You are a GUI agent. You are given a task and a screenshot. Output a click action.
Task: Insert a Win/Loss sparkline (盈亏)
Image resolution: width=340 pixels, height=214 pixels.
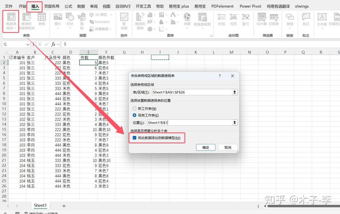tap(245, 19)
